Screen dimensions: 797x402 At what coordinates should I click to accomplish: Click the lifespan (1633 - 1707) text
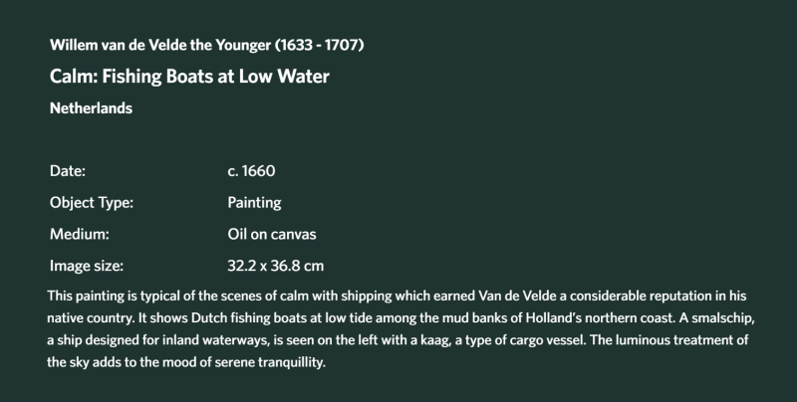pos(320,45)
